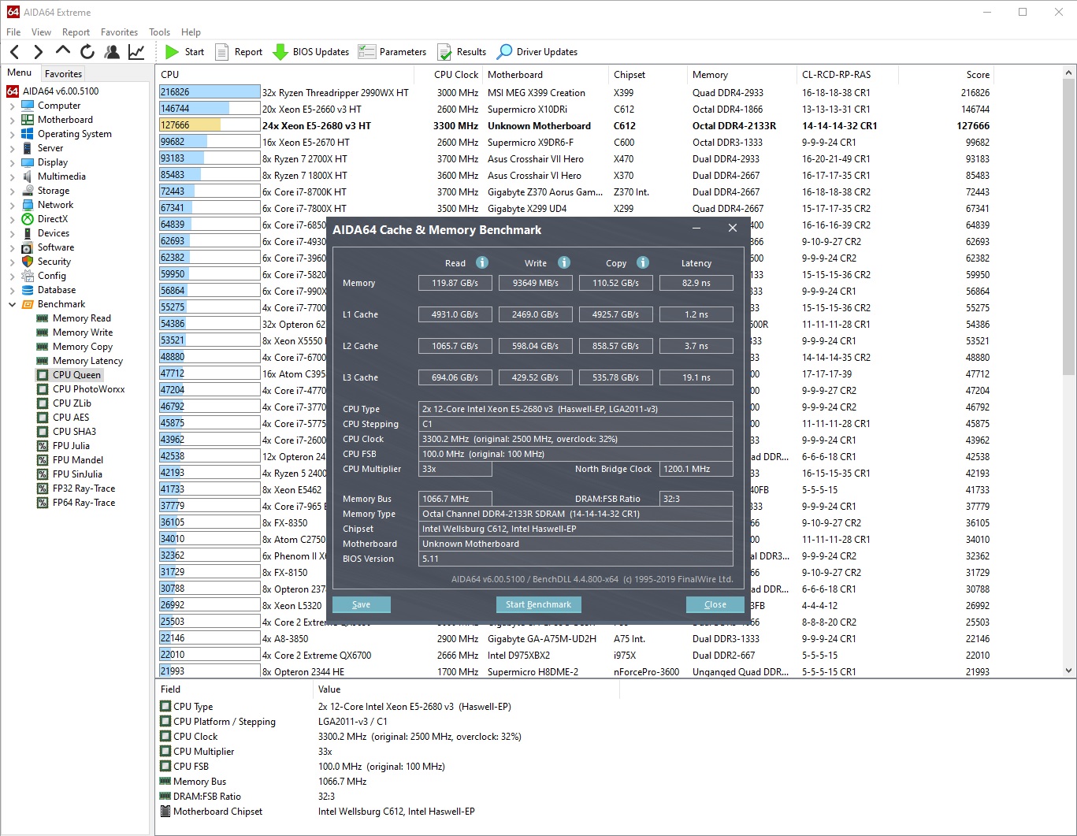Open the Tools menu
Viewport: 1077px width, 836px height.
pos(159,32)
